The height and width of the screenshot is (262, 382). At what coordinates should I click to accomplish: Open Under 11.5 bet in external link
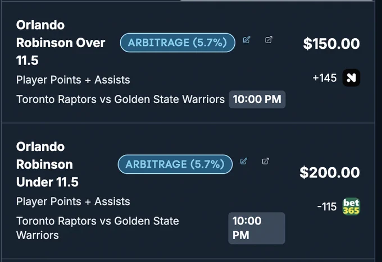coord(265,161)
